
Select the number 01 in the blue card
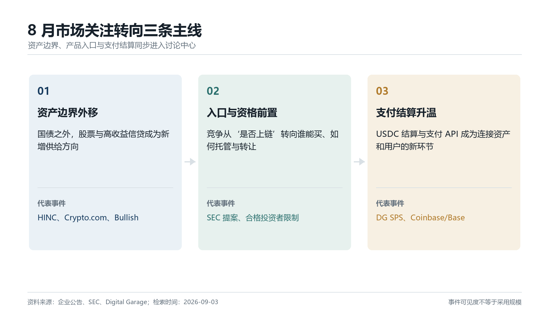43,91
